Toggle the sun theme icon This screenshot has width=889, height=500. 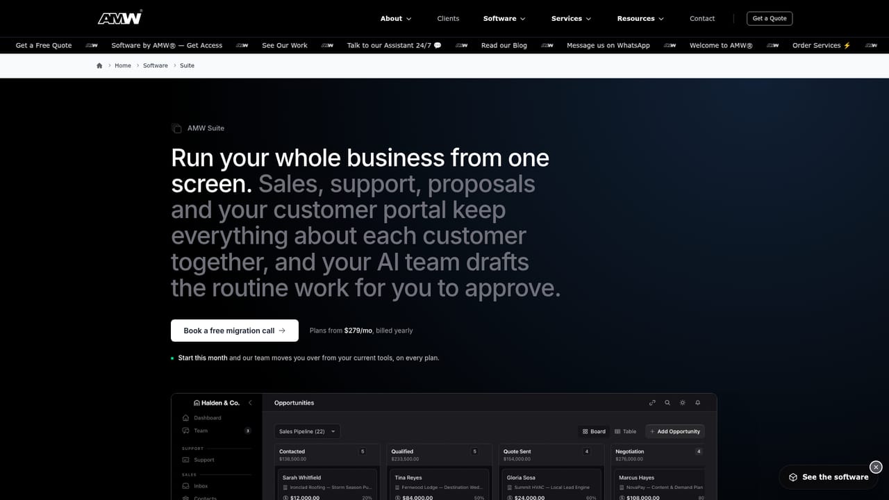point(683,403)
